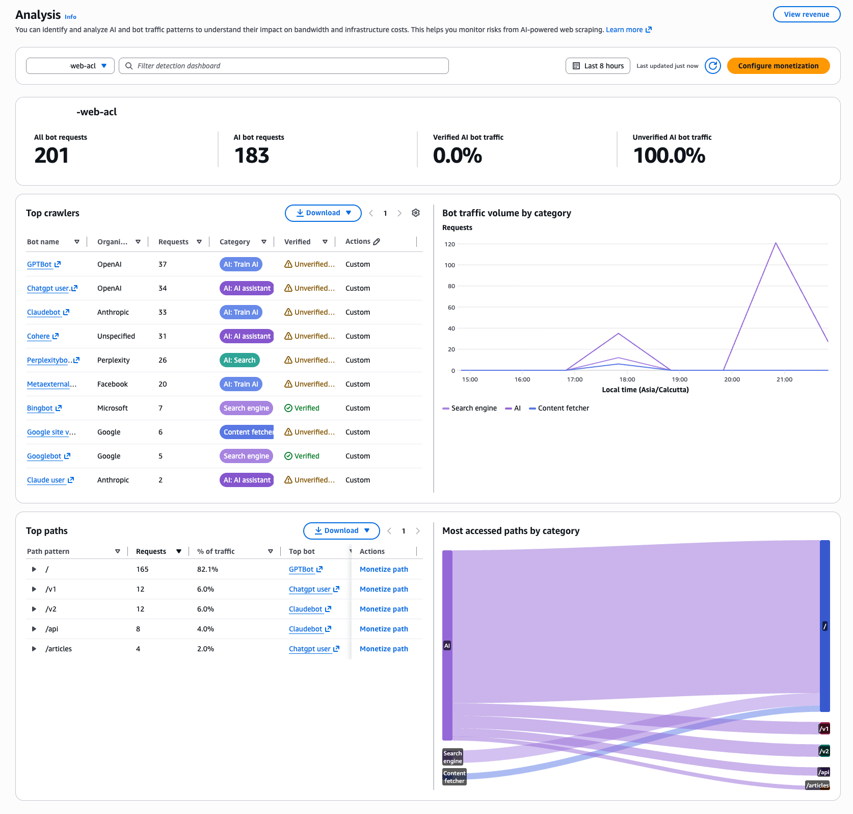Image resolution: width=853 pixels, height=814 pixels.
Task: Open Top crawlers Download dropdown
Action: pos(323,213)
